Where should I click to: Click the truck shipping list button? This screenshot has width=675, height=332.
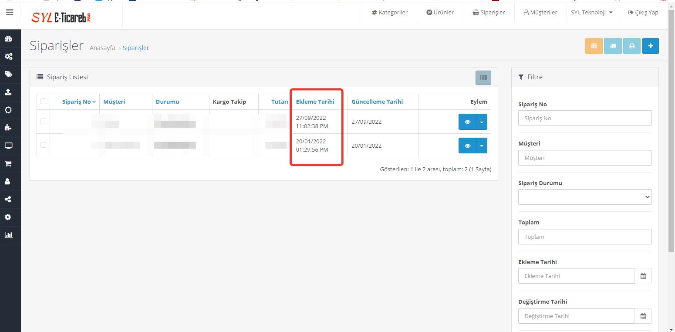coord(613,46)
